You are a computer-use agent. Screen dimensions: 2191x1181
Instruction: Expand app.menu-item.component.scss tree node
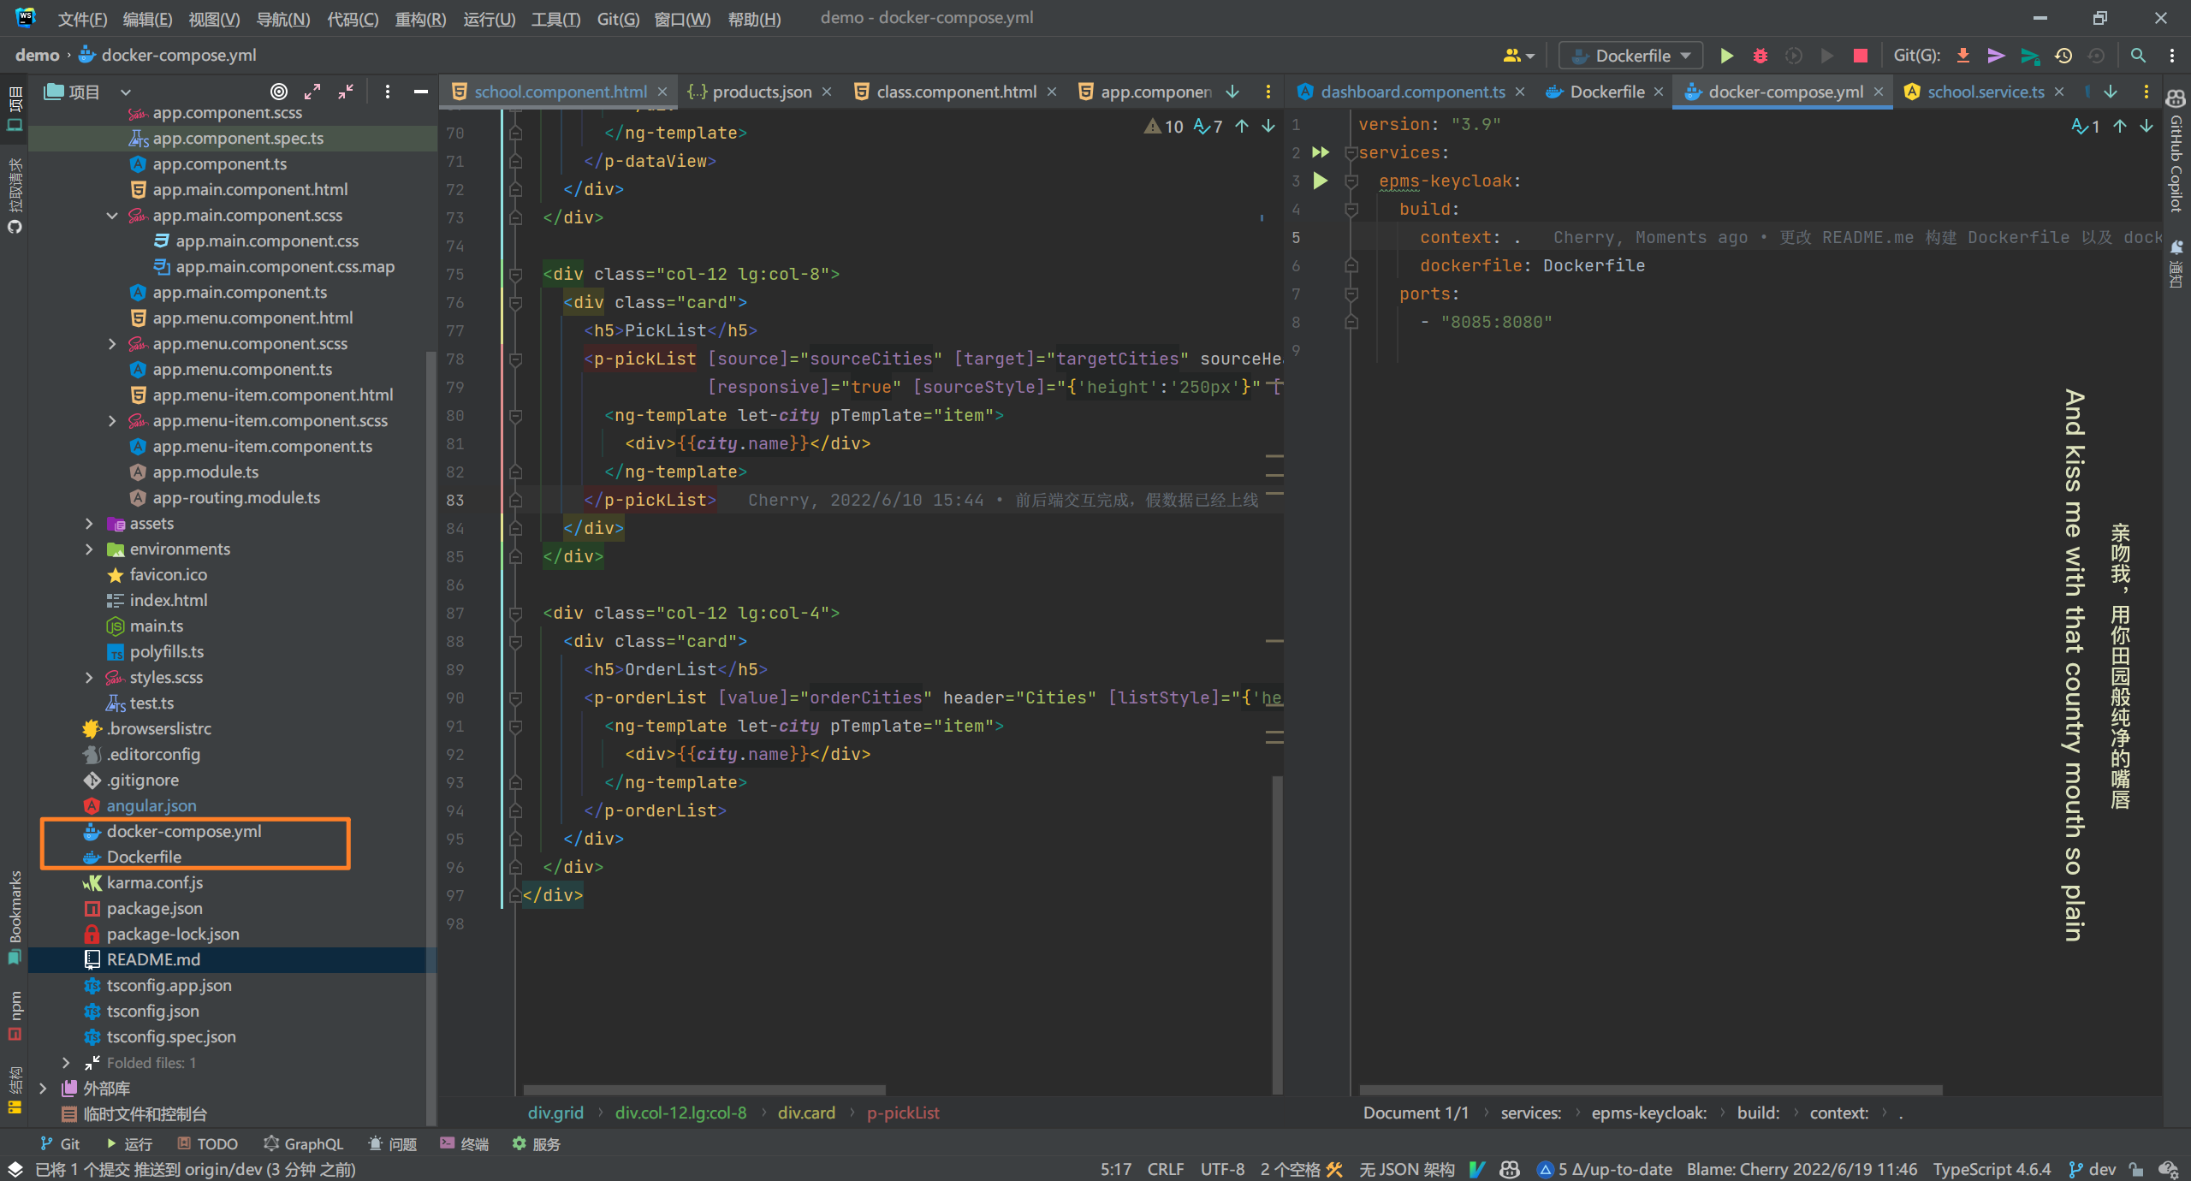(x=112, y=421)
